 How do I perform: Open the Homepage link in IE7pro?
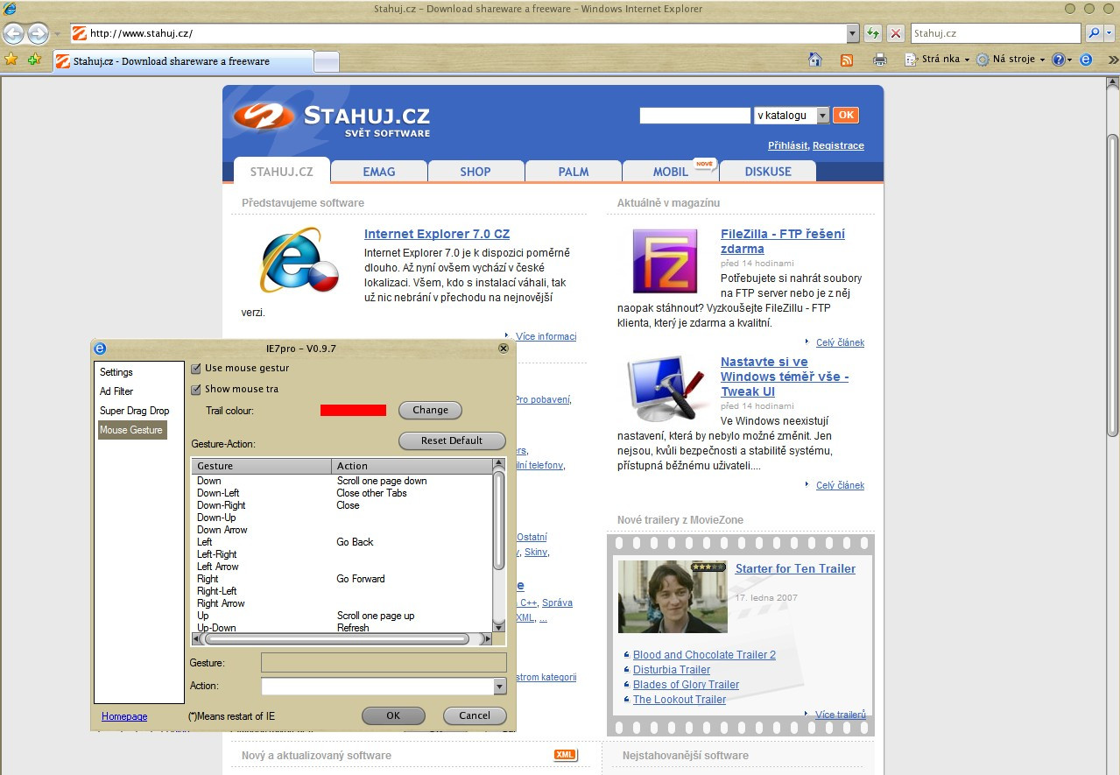pyautogui.click(x=124, y=716)
